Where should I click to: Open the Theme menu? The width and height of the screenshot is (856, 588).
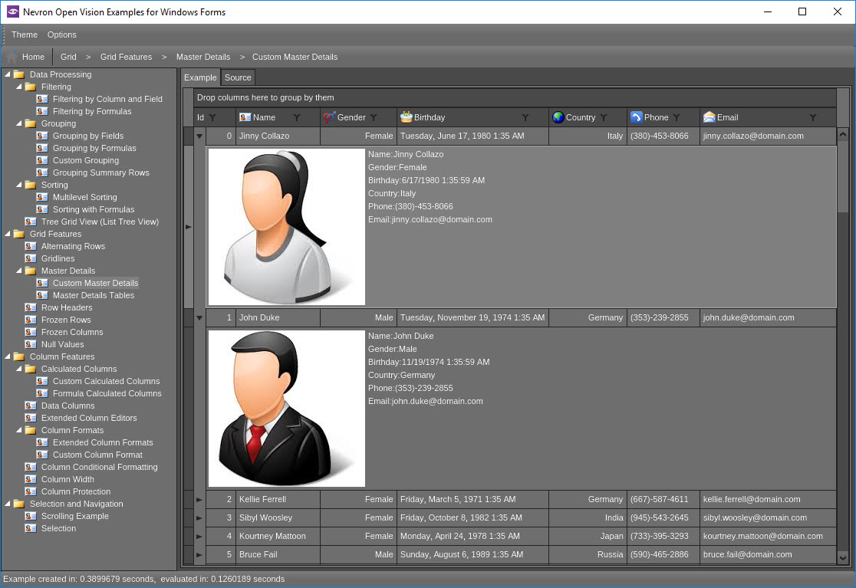25,34
